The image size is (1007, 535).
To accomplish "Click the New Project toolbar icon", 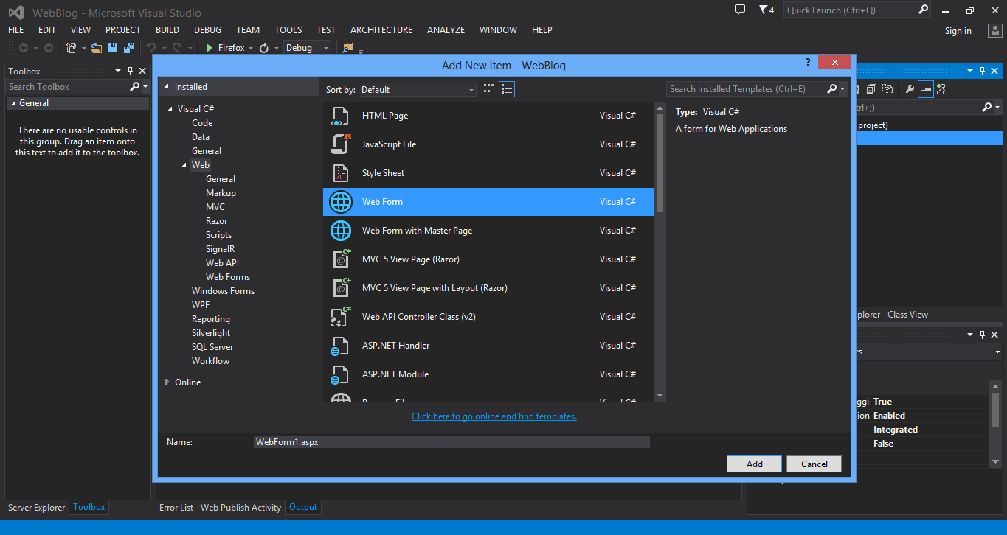I will coord(72,48).
